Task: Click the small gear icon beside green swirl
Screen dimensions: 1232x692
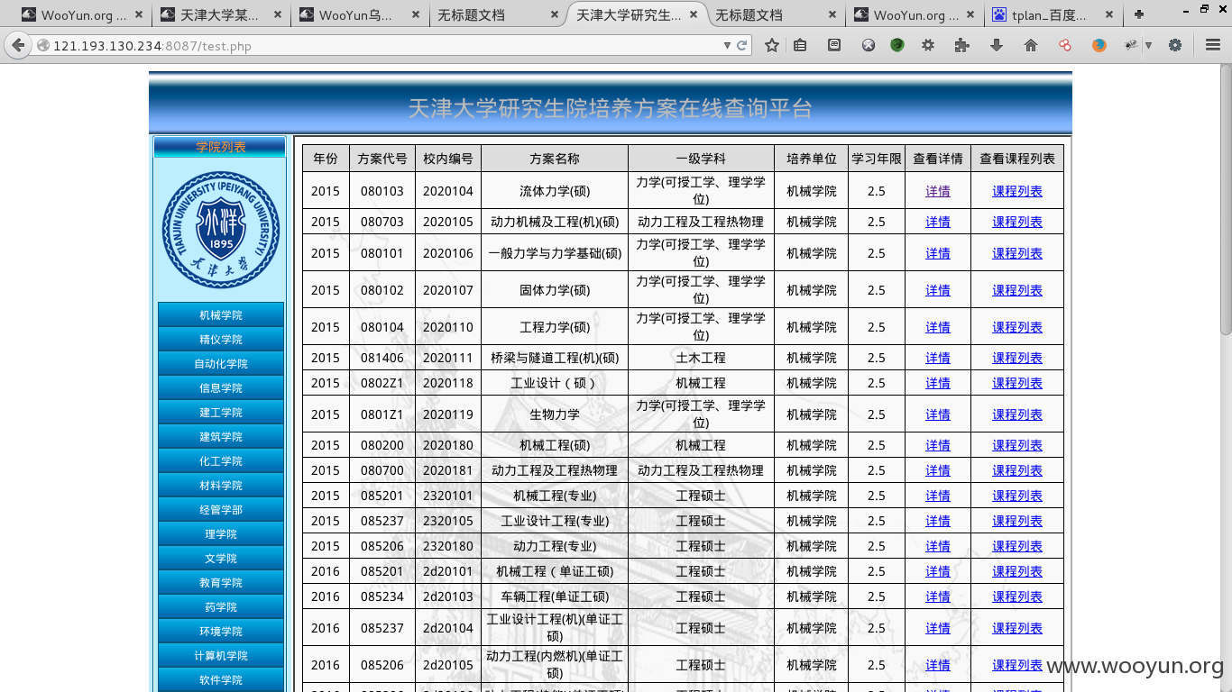Action: 928,45
